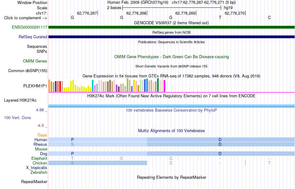The height and width of the screenshot is (189, 295).
Task: Click the green GENCODE gene bar
Action: click(171, 27)
